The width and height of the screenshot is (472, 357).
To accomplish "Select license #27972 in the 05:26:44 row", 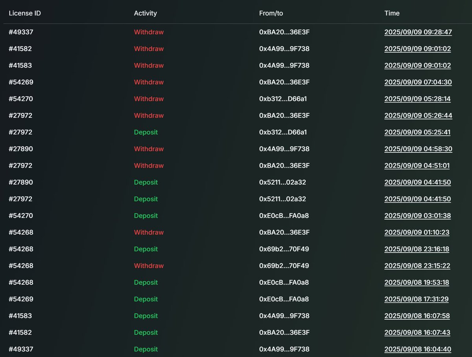I will pos(20,115).
